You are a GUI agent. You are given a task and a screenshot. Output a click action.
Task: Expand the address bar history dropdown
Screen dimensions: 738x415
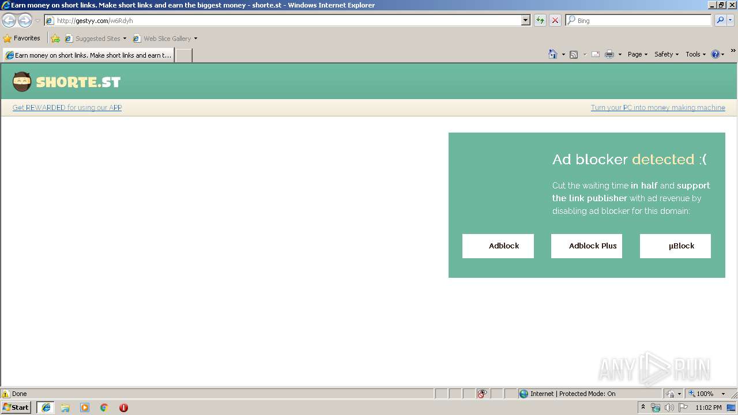click(526, 21)
